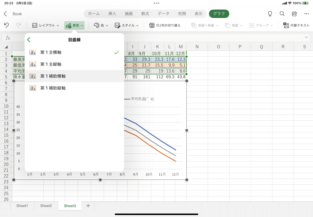Click 行/列の切り替え switch button
Viewport: 313px width, 217px height.
click(x=165, y=25)
